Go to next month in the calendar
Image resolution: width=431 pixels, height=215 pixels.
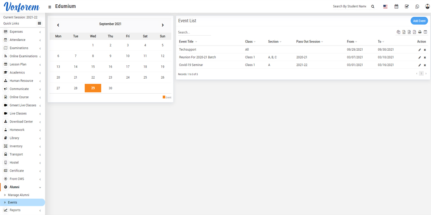(x=163, y=25)
